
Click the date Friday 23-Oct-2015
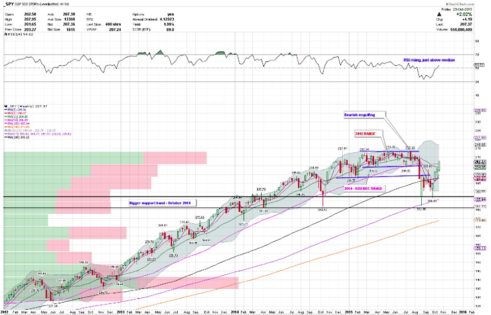point(457,9)
